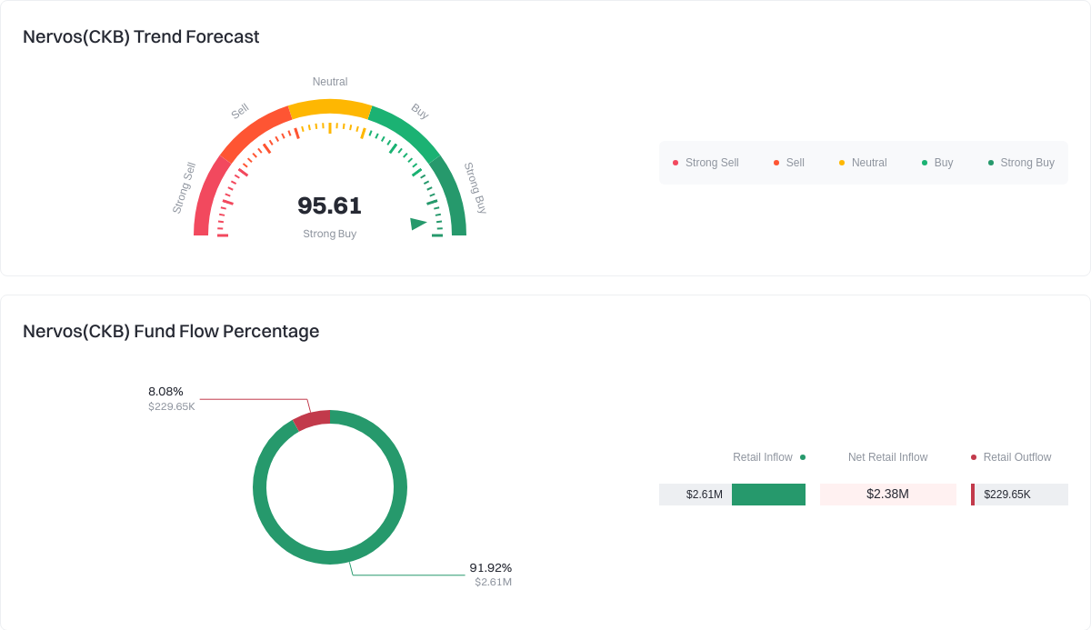1091x630 pixels.
Task: Toggle the Sell legend item
Action: (x=788, y=163)
